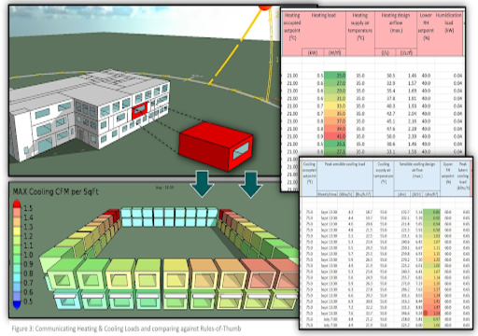This screenshot has width=478, height=336.
Task: Click the legend value 1.3
Action: tap(28, 227)
